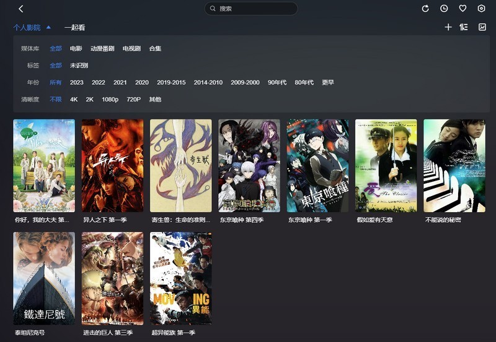Screen dimensions: 496x342
Task: Open the 东京喰种 第四季 poster
Action: (249, 166)
